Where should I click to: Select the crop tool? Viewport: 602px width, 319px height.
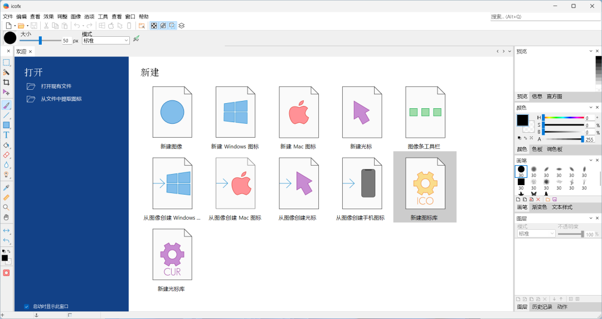pos(6,82)
